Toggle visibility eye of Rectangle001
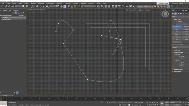 (x=1, y=19)
